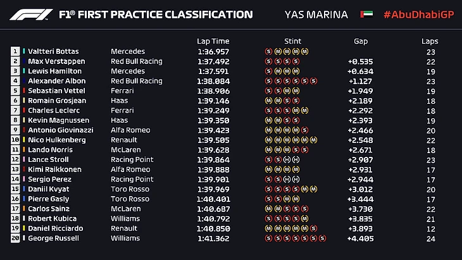The height and width of the screenshot is (260, 462).
Task: Click the team color bar beside Sebastian Vettel
Action: (24, 91)
